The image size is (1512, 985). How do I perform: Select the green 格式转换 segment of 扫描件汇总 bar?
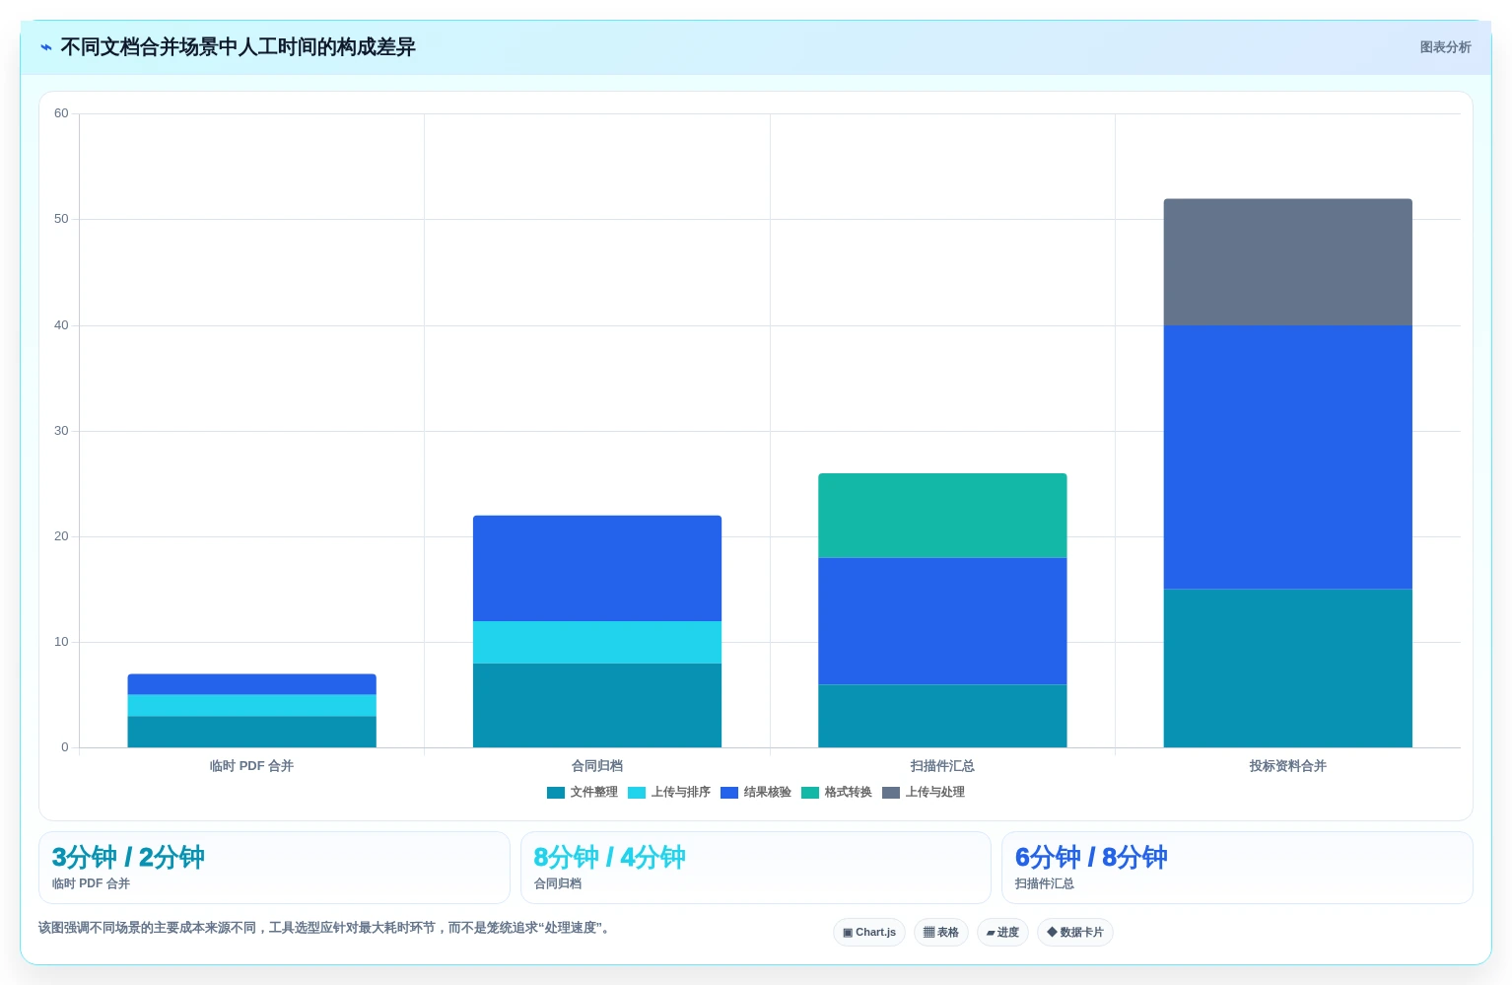click(x=942, y=516)
